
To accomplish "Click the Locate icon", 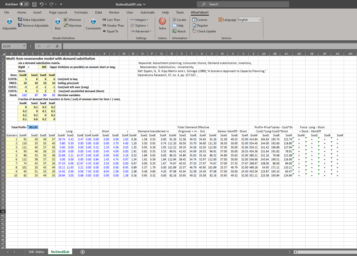I will [x=179, y=20].
